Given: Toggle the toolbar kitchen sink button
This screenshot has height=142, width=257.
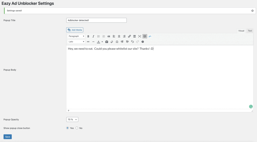Looking at the screenshot, I should [x=145, y=36].
